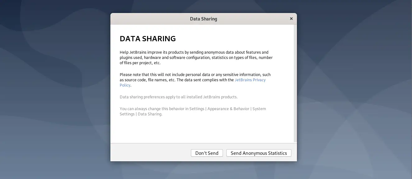The height and width of the screenshot is (179, 412).
Task: Click the 'You can always change this behavior' note
Action: coord(193,111)
